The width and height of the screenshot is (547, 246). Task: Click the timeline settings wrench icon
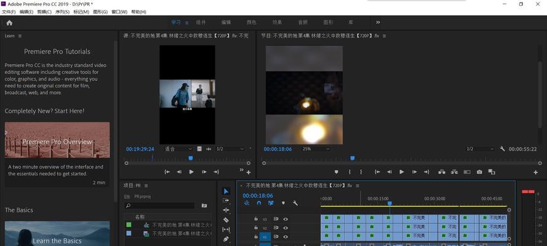[x=295, y=203]
